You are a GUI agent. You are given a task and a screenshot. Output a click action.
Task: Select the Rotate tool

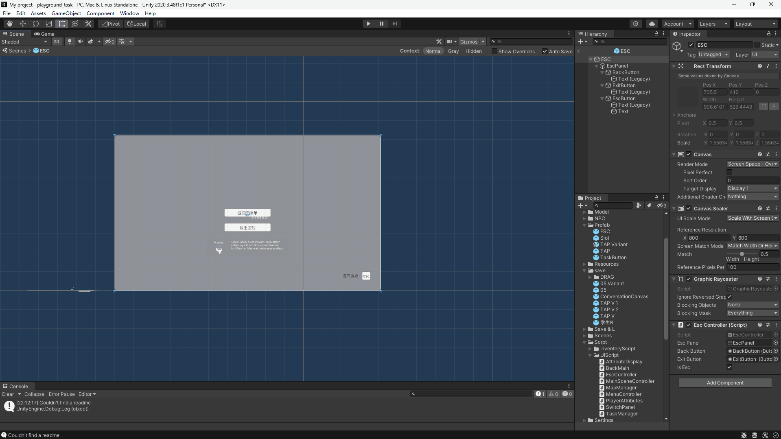pos(36,24)
